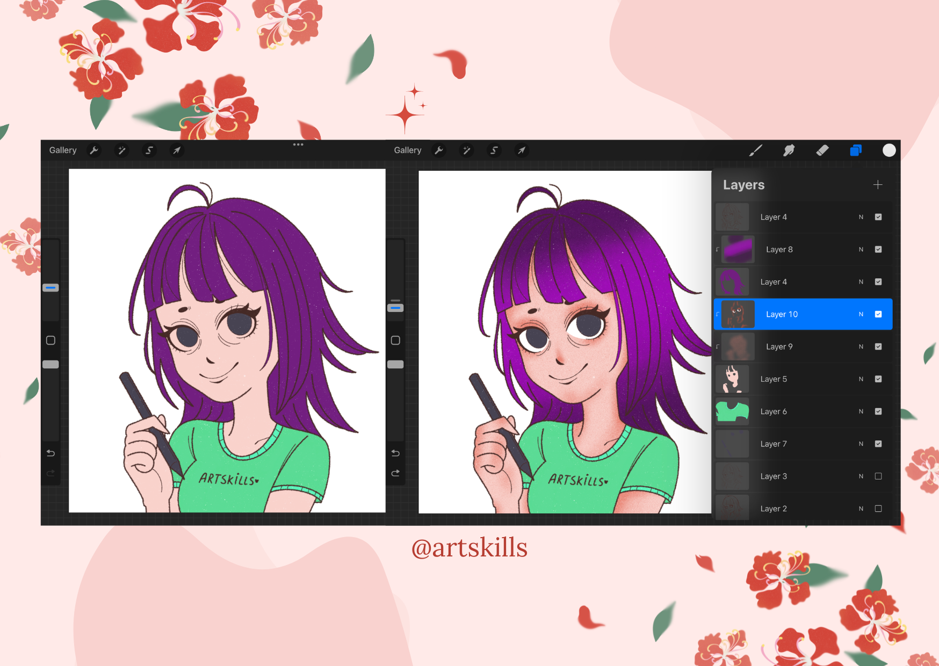
Task: Click the three-dots multitasking handle above left window
Action: pyautogui.click(x=298, y=144)
